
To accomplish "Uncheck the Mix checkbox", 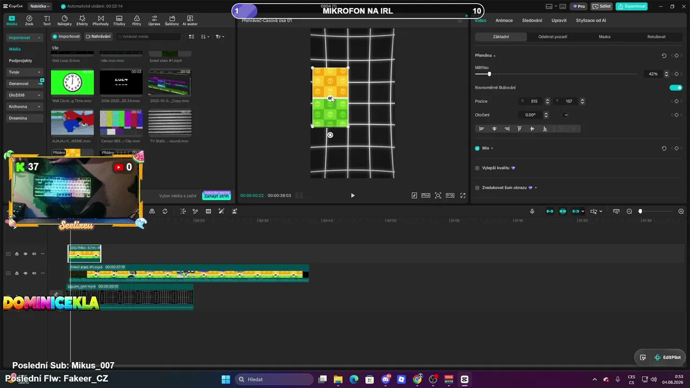I will pyautogui.click(x=477, y=148).
